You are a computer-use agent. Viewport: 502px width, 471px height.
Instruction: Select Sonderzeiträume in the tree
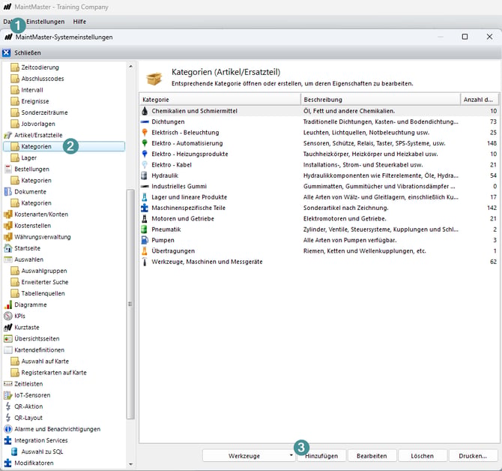pos(44,112)
